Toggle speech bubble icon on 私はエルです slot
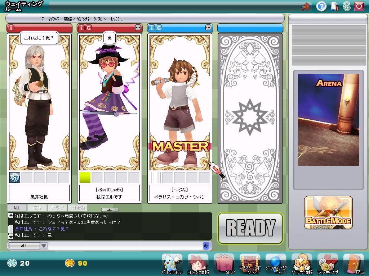 point(138,28)
